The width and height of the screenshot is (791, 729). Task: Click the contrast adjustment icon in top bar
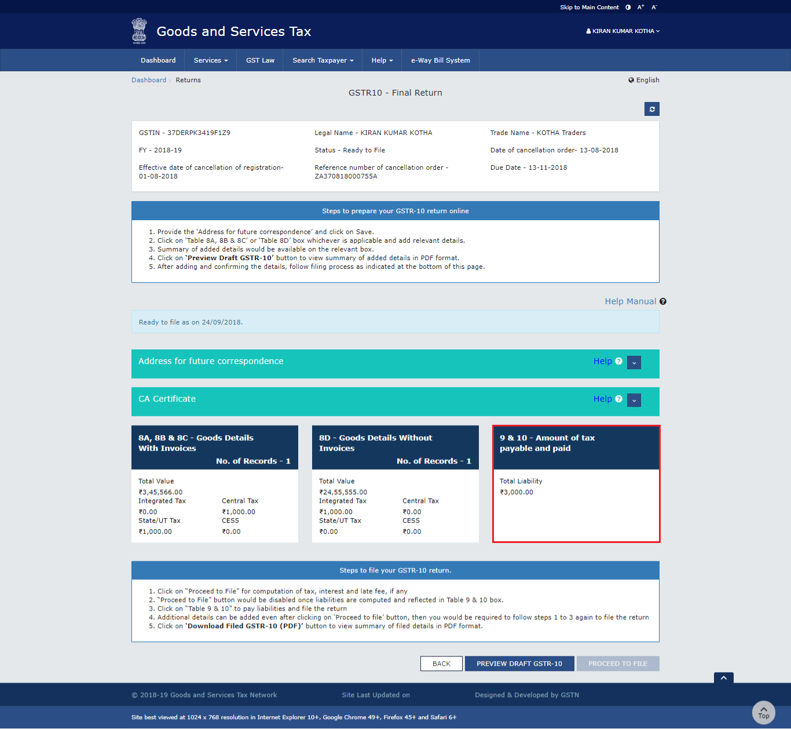pyautogui.click(x=628, y=7)
